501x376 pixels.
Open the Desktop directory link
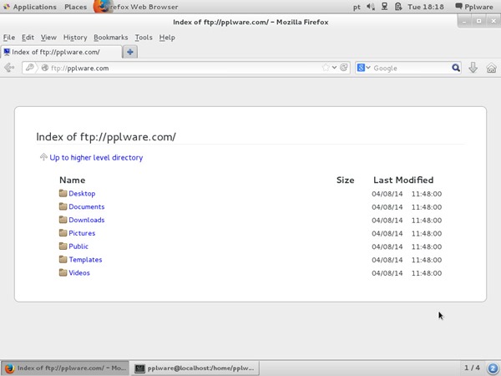82,194
